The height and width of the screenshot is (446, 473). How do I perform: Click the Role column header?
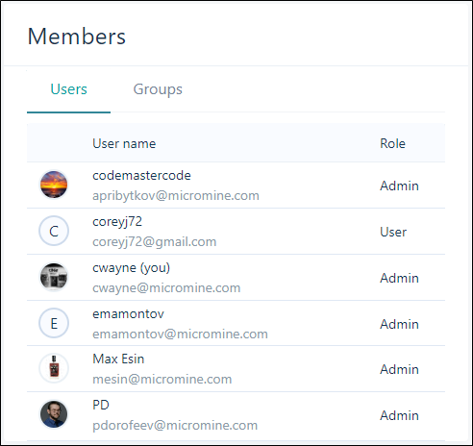pyautogui.click(x=392, y=143)
